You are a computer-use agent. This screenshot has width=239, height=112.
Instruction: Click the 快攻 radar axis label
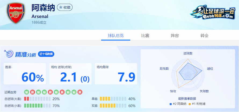click(173, 91)
